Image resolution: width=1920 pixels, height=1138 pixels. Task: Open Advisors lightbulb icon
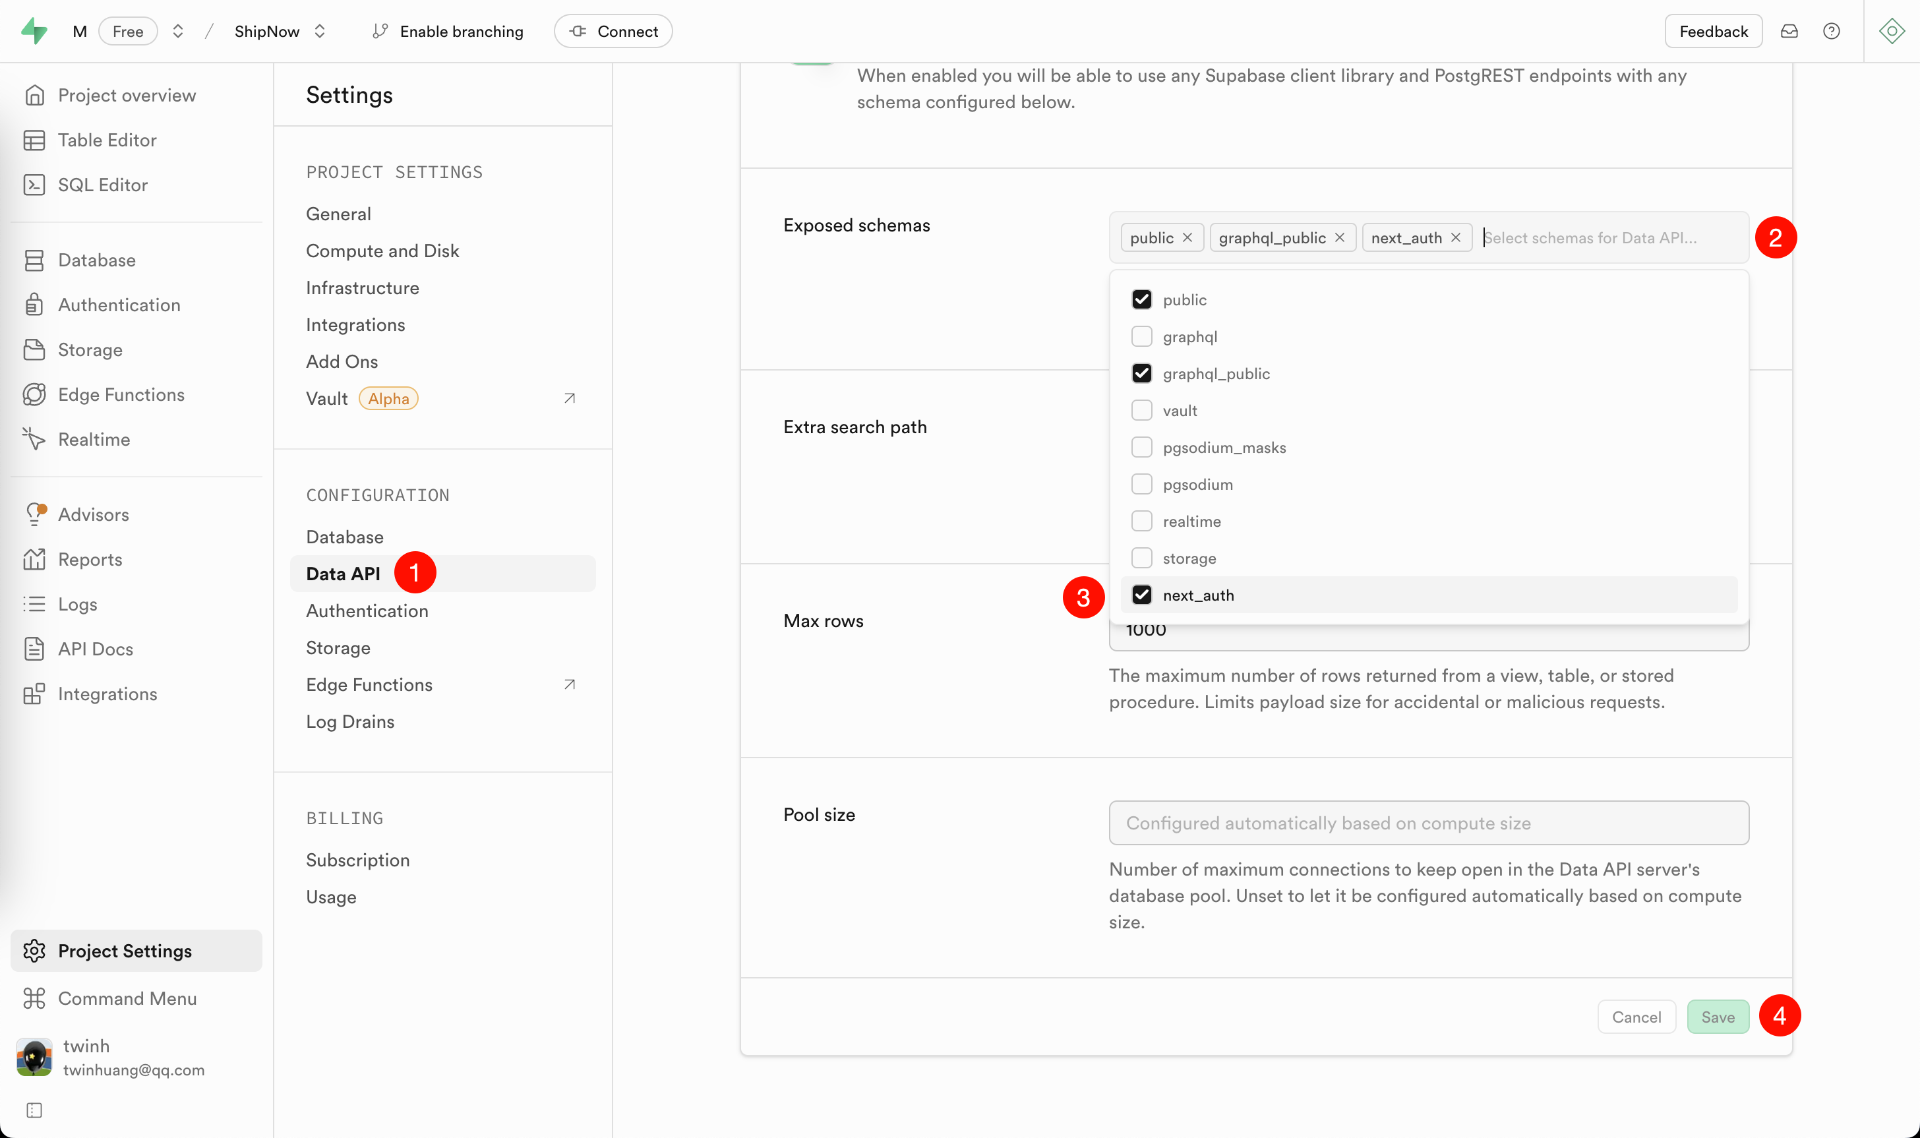click(x=34, y=514)
